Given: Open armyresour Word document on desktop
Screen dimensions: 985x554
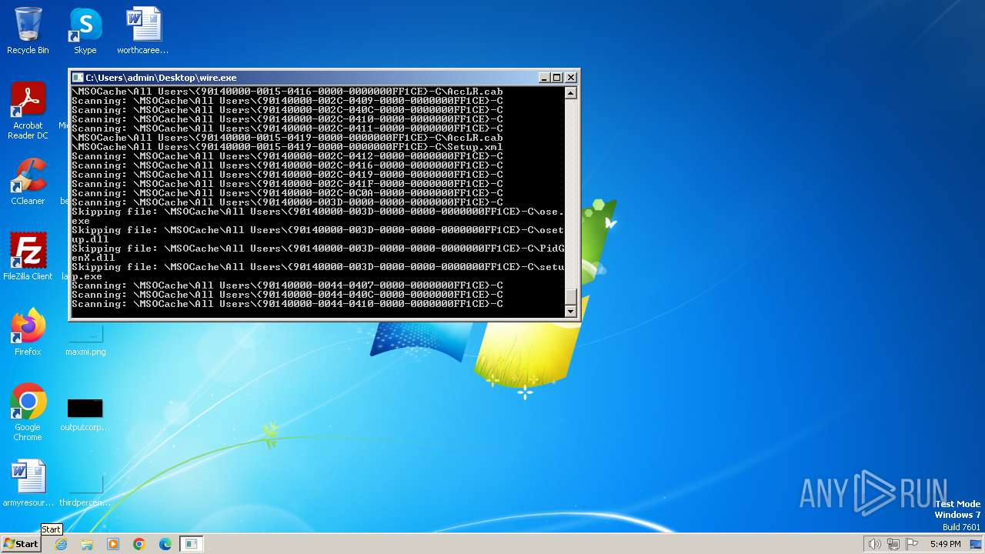Looking at the screenshot, I should click(x=28, y=483).
